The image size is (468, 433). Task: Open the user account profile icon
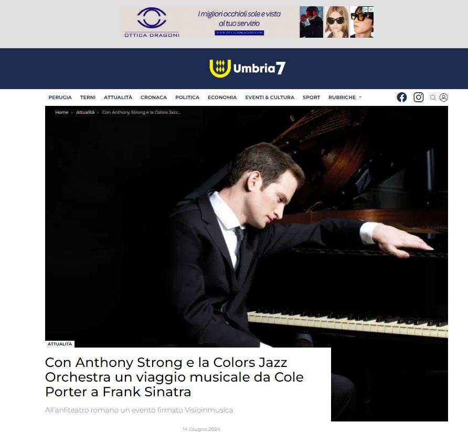pyautogui.click(x=443, y=98)
